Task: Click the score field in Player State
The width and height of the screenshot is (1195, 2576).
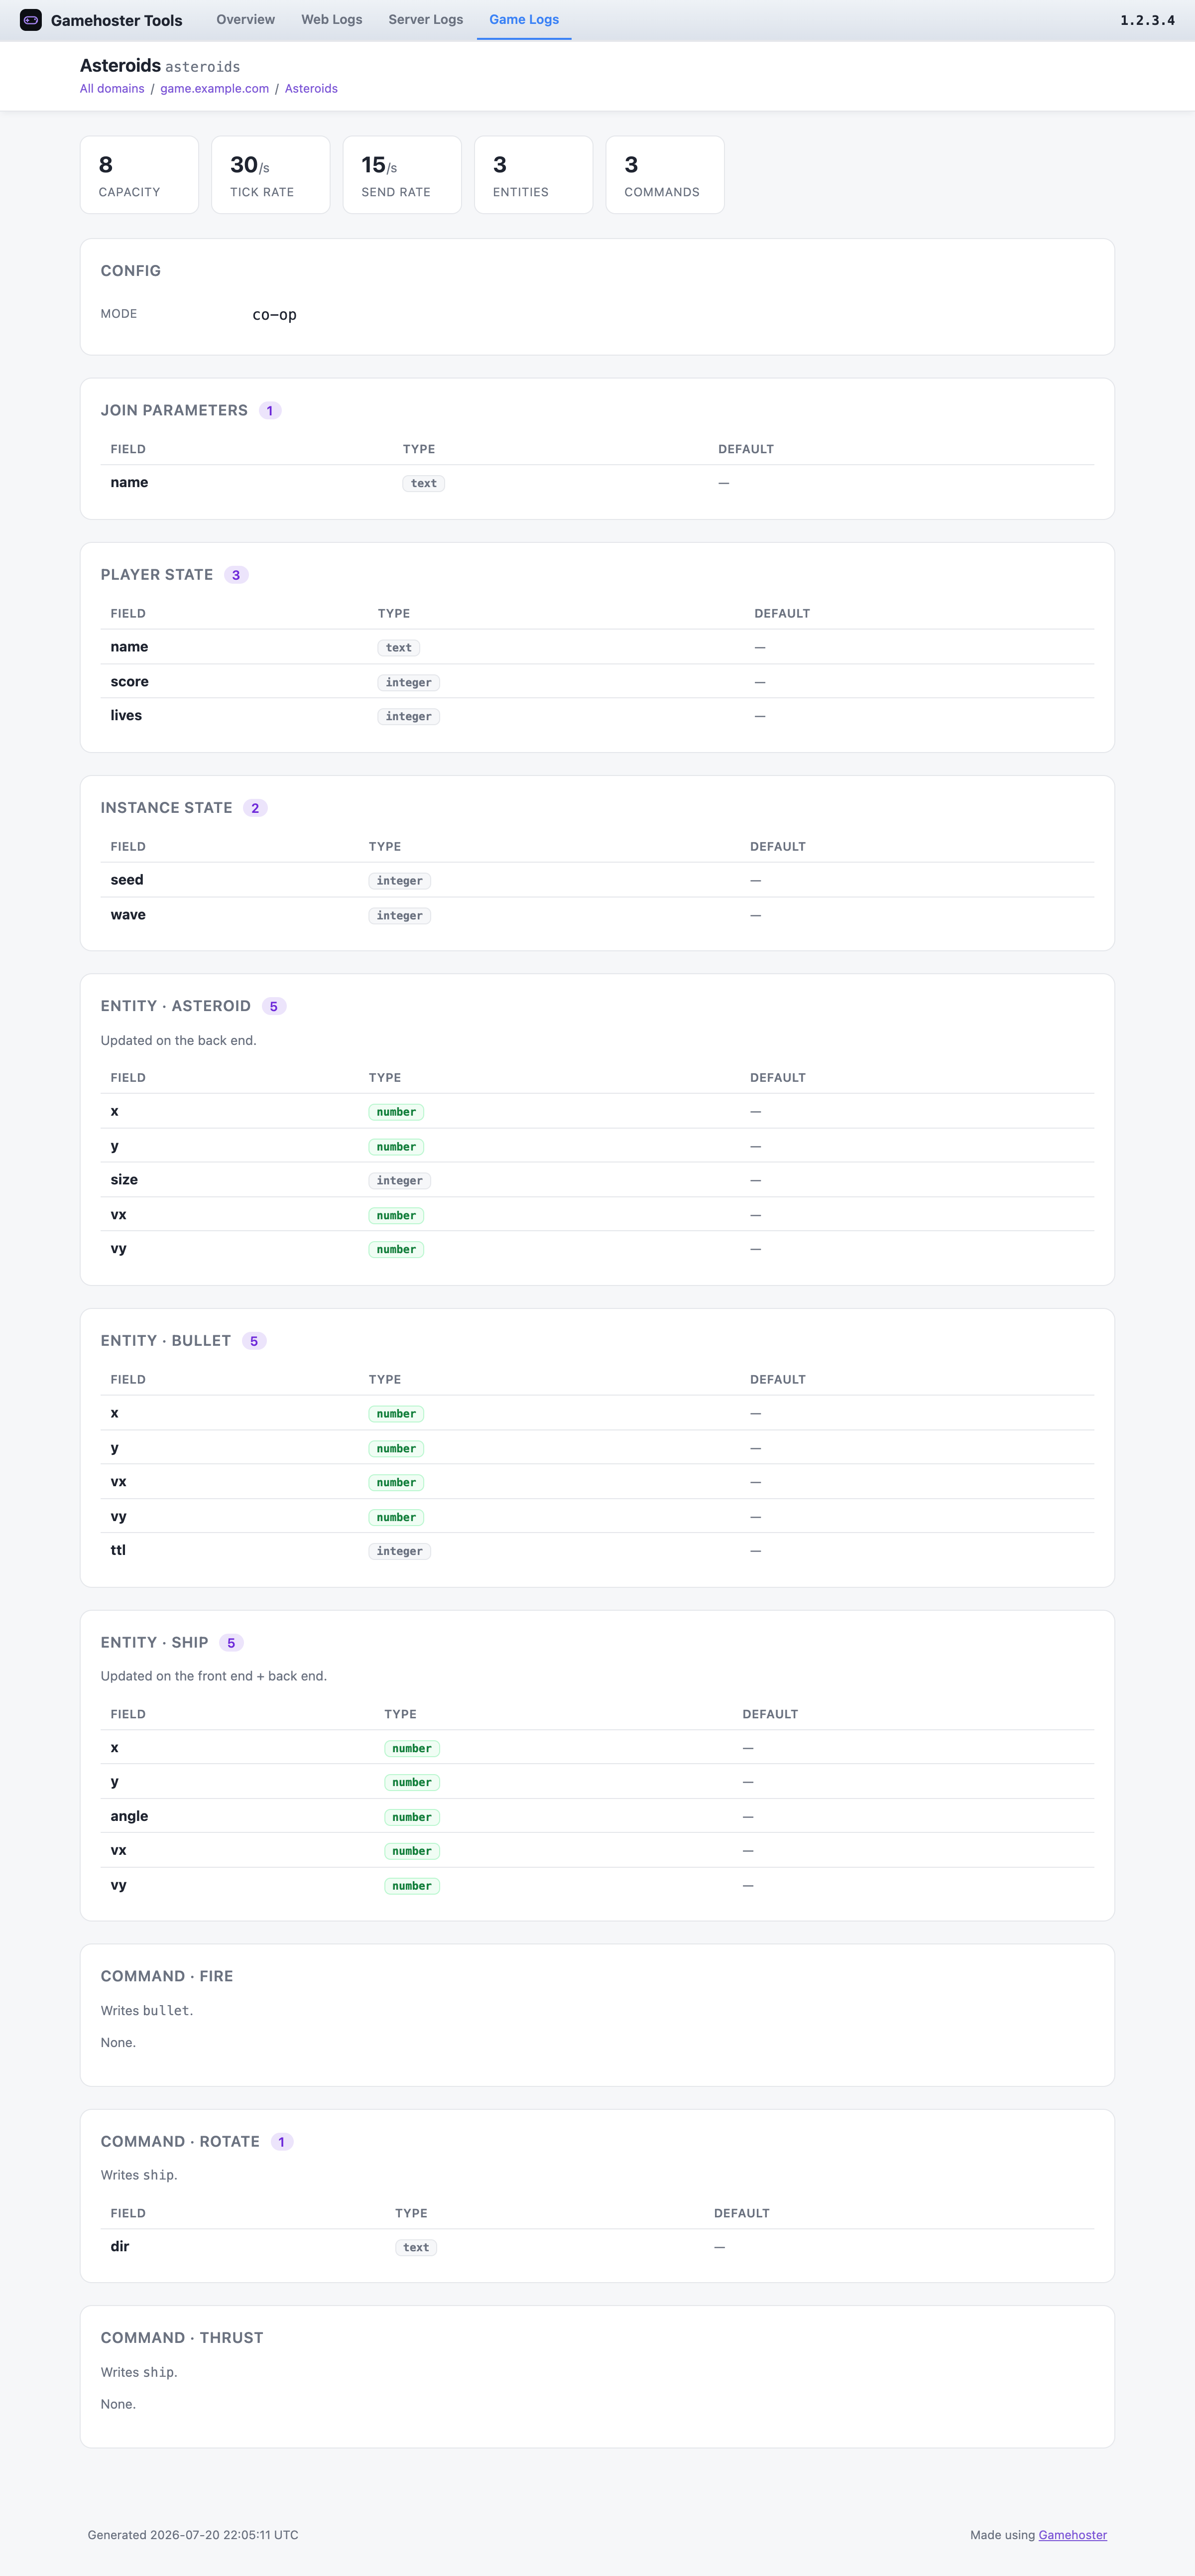Action: coord(129,681)
